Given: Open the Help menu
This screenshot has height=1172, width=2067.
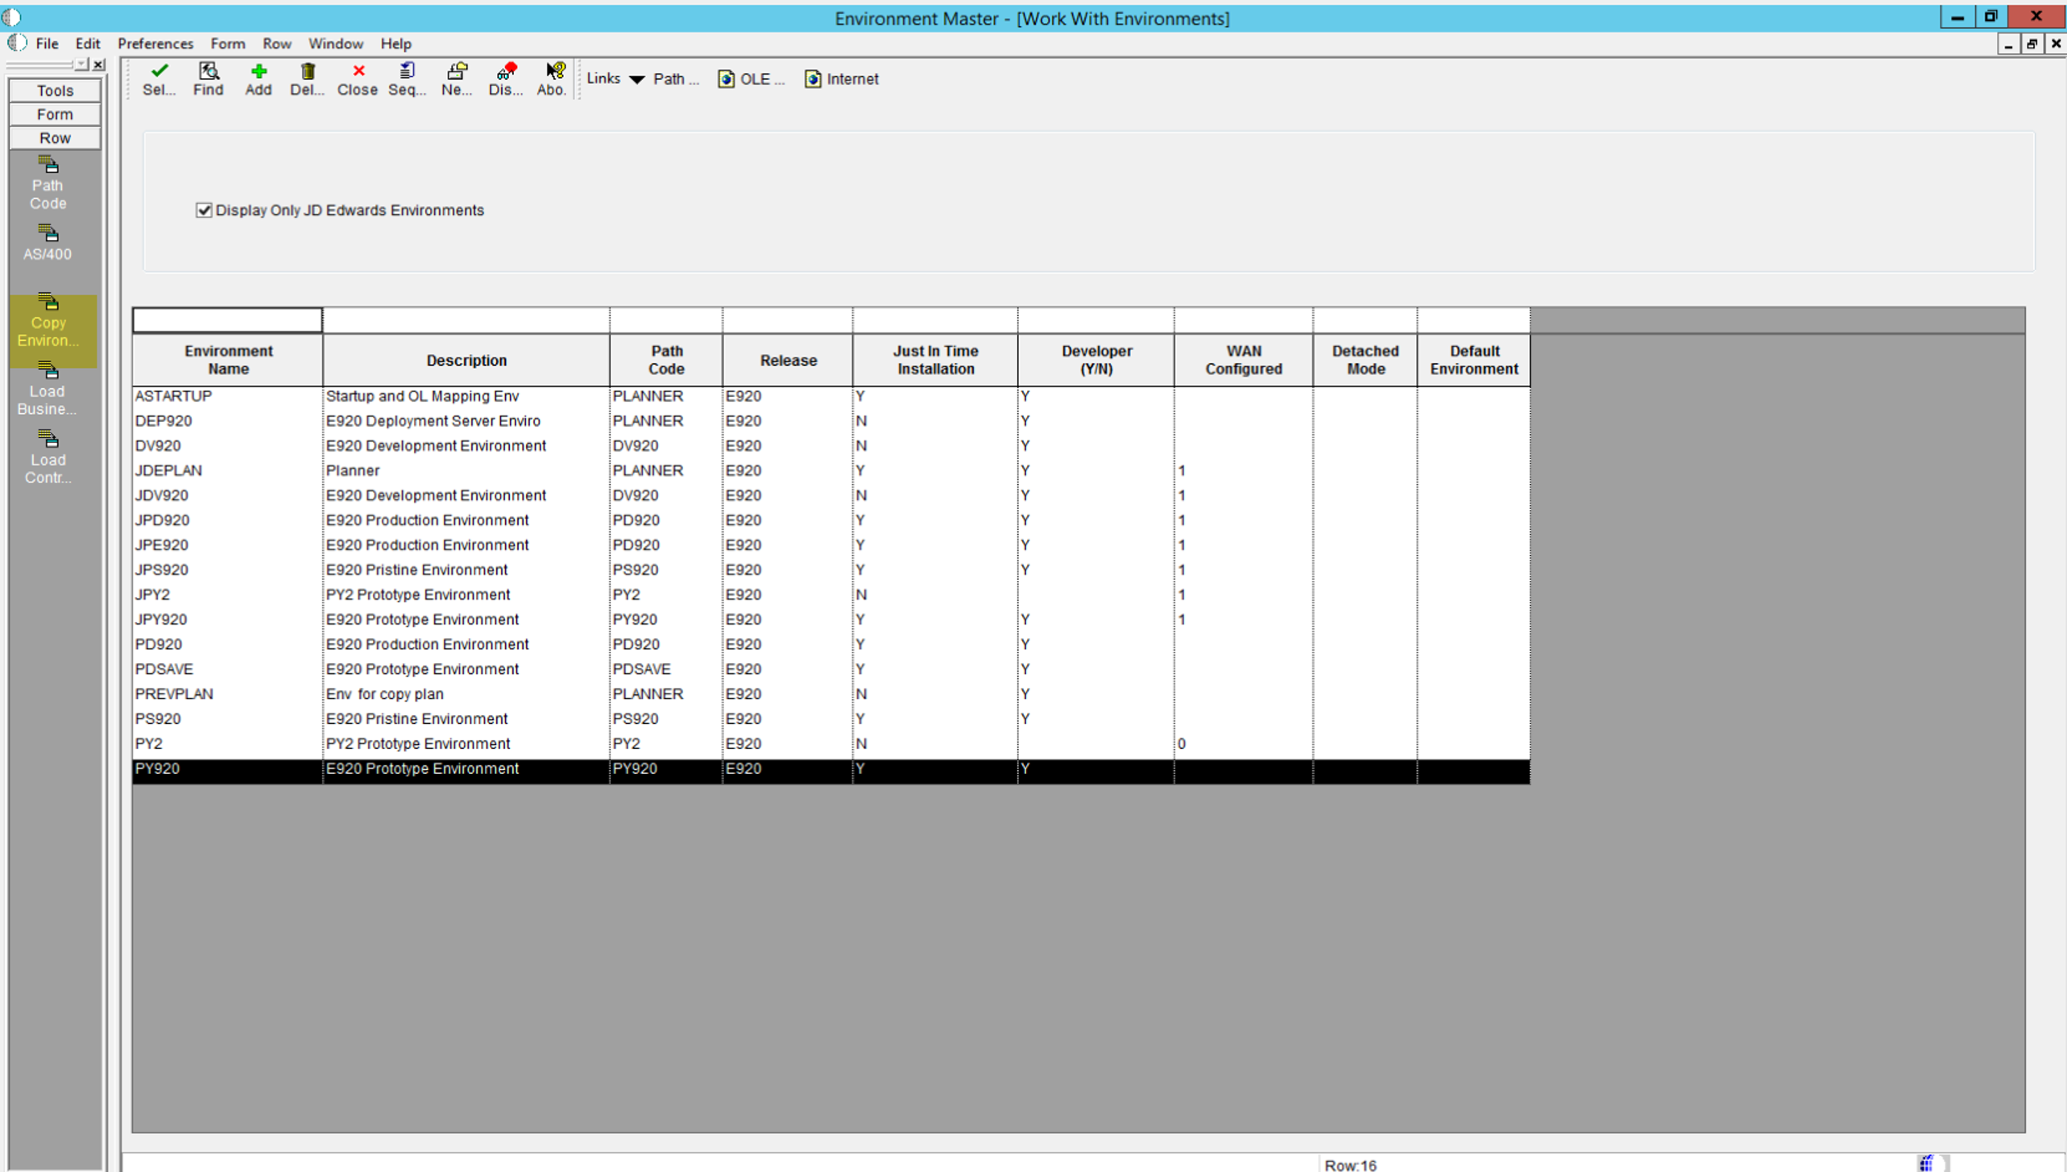Looking at the screenshot, I should 396,43.
